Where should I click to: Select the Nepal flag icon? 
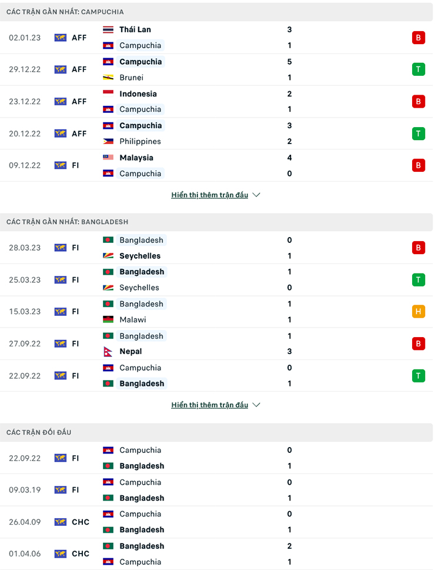click(x=108, y=352)
